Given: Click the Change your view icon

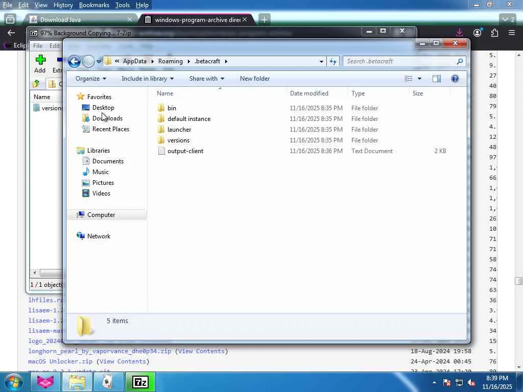Looking at the screenshot, I should [x=409, y=79].
